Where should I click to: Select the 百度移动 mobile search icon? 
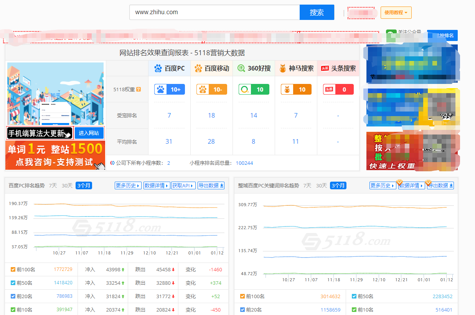click(x=199, y=68)
